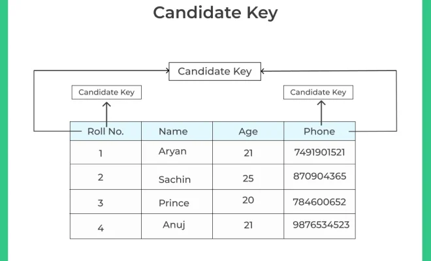431x261 pixels.
Task: Select phone number 784600652 cell
Action: coord(319,202)
